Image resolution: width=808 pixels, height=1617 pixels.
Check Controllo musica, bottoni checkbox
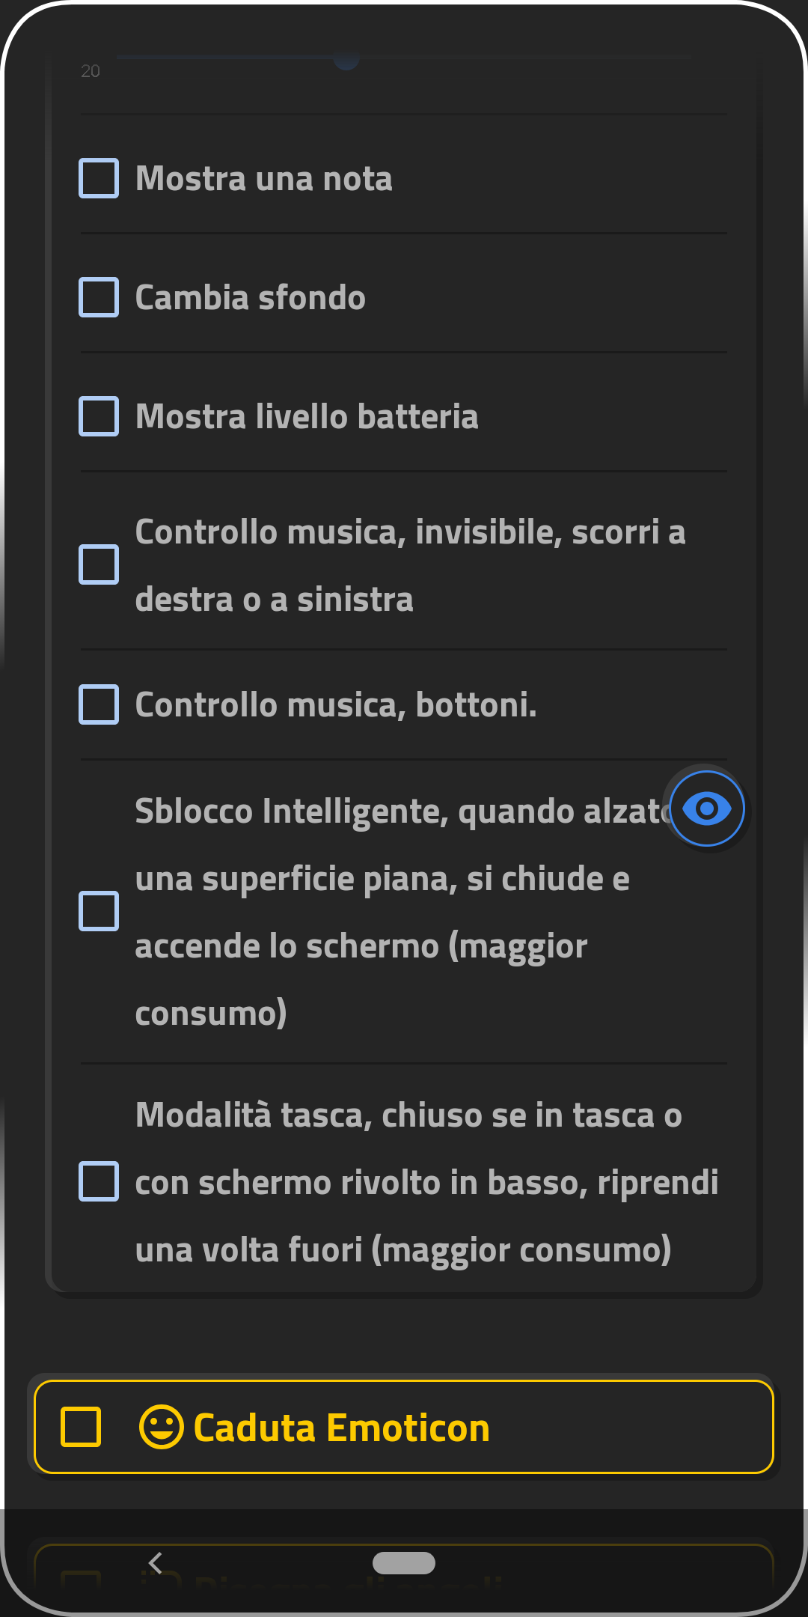(99, 704)
